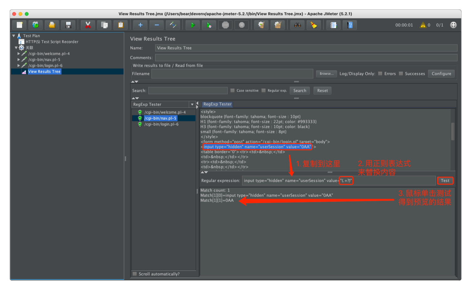Viewport: 471px width, 290px height.
Task: Collapse the file panel arrows above Search
Action: tap(135, 82)
